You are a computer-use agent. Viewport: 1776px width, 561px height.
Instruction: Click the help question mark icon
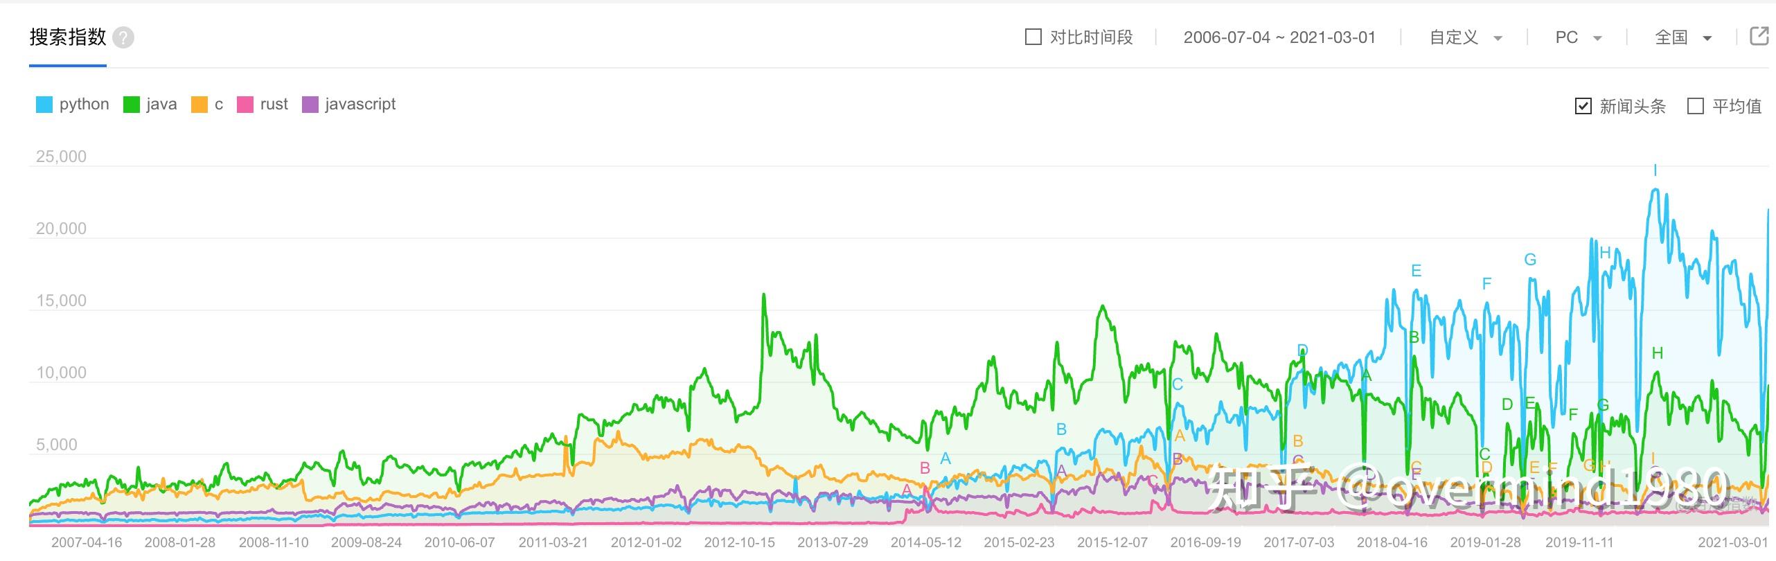pyautogui.click(x=123, y=37)
